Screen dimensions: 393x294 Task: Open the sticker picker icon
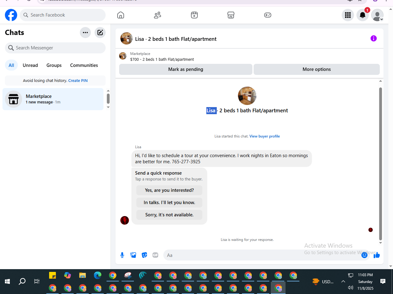[144, 255]
